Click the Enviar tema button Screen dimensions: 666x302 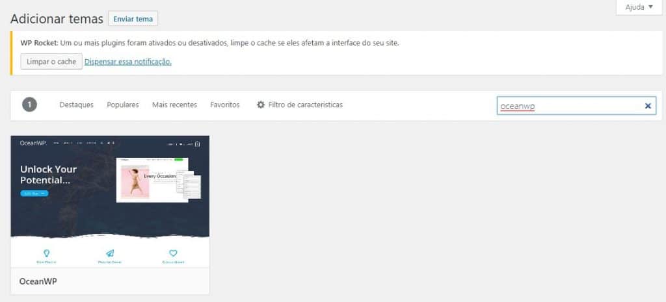[133, 19]
